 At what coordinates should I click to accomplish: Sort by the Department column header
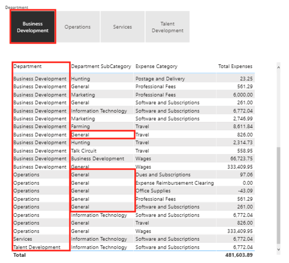tap(27, 66)
